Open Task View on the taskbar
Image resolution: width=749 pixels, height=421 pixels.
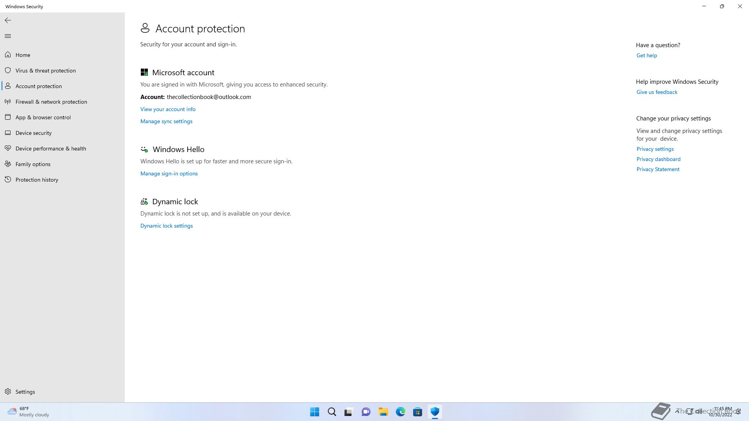349,412
